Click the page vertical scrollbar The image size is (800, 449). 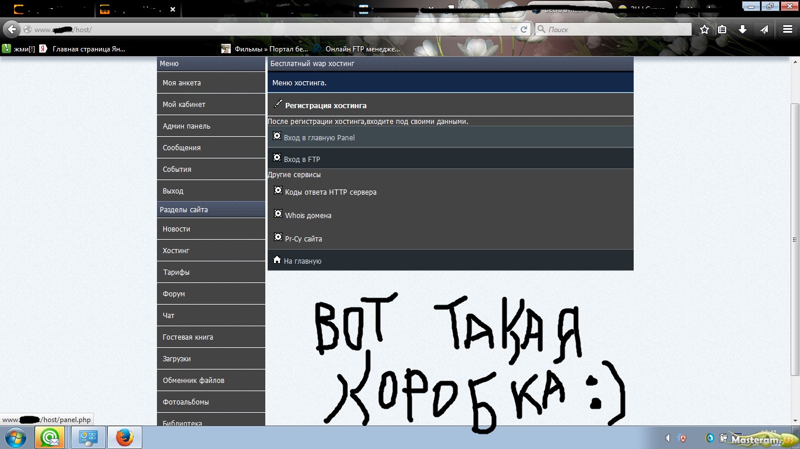point(795,240)
